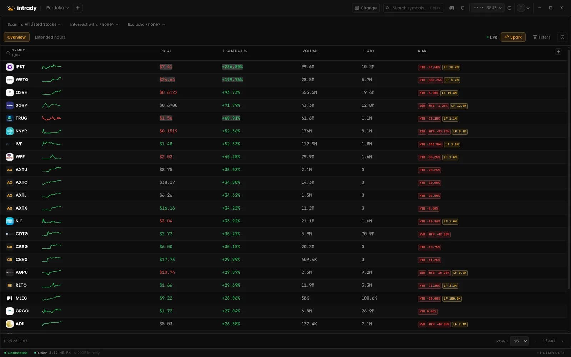
Task: Add a column with plus icon
Action: [x=558, y=51]
